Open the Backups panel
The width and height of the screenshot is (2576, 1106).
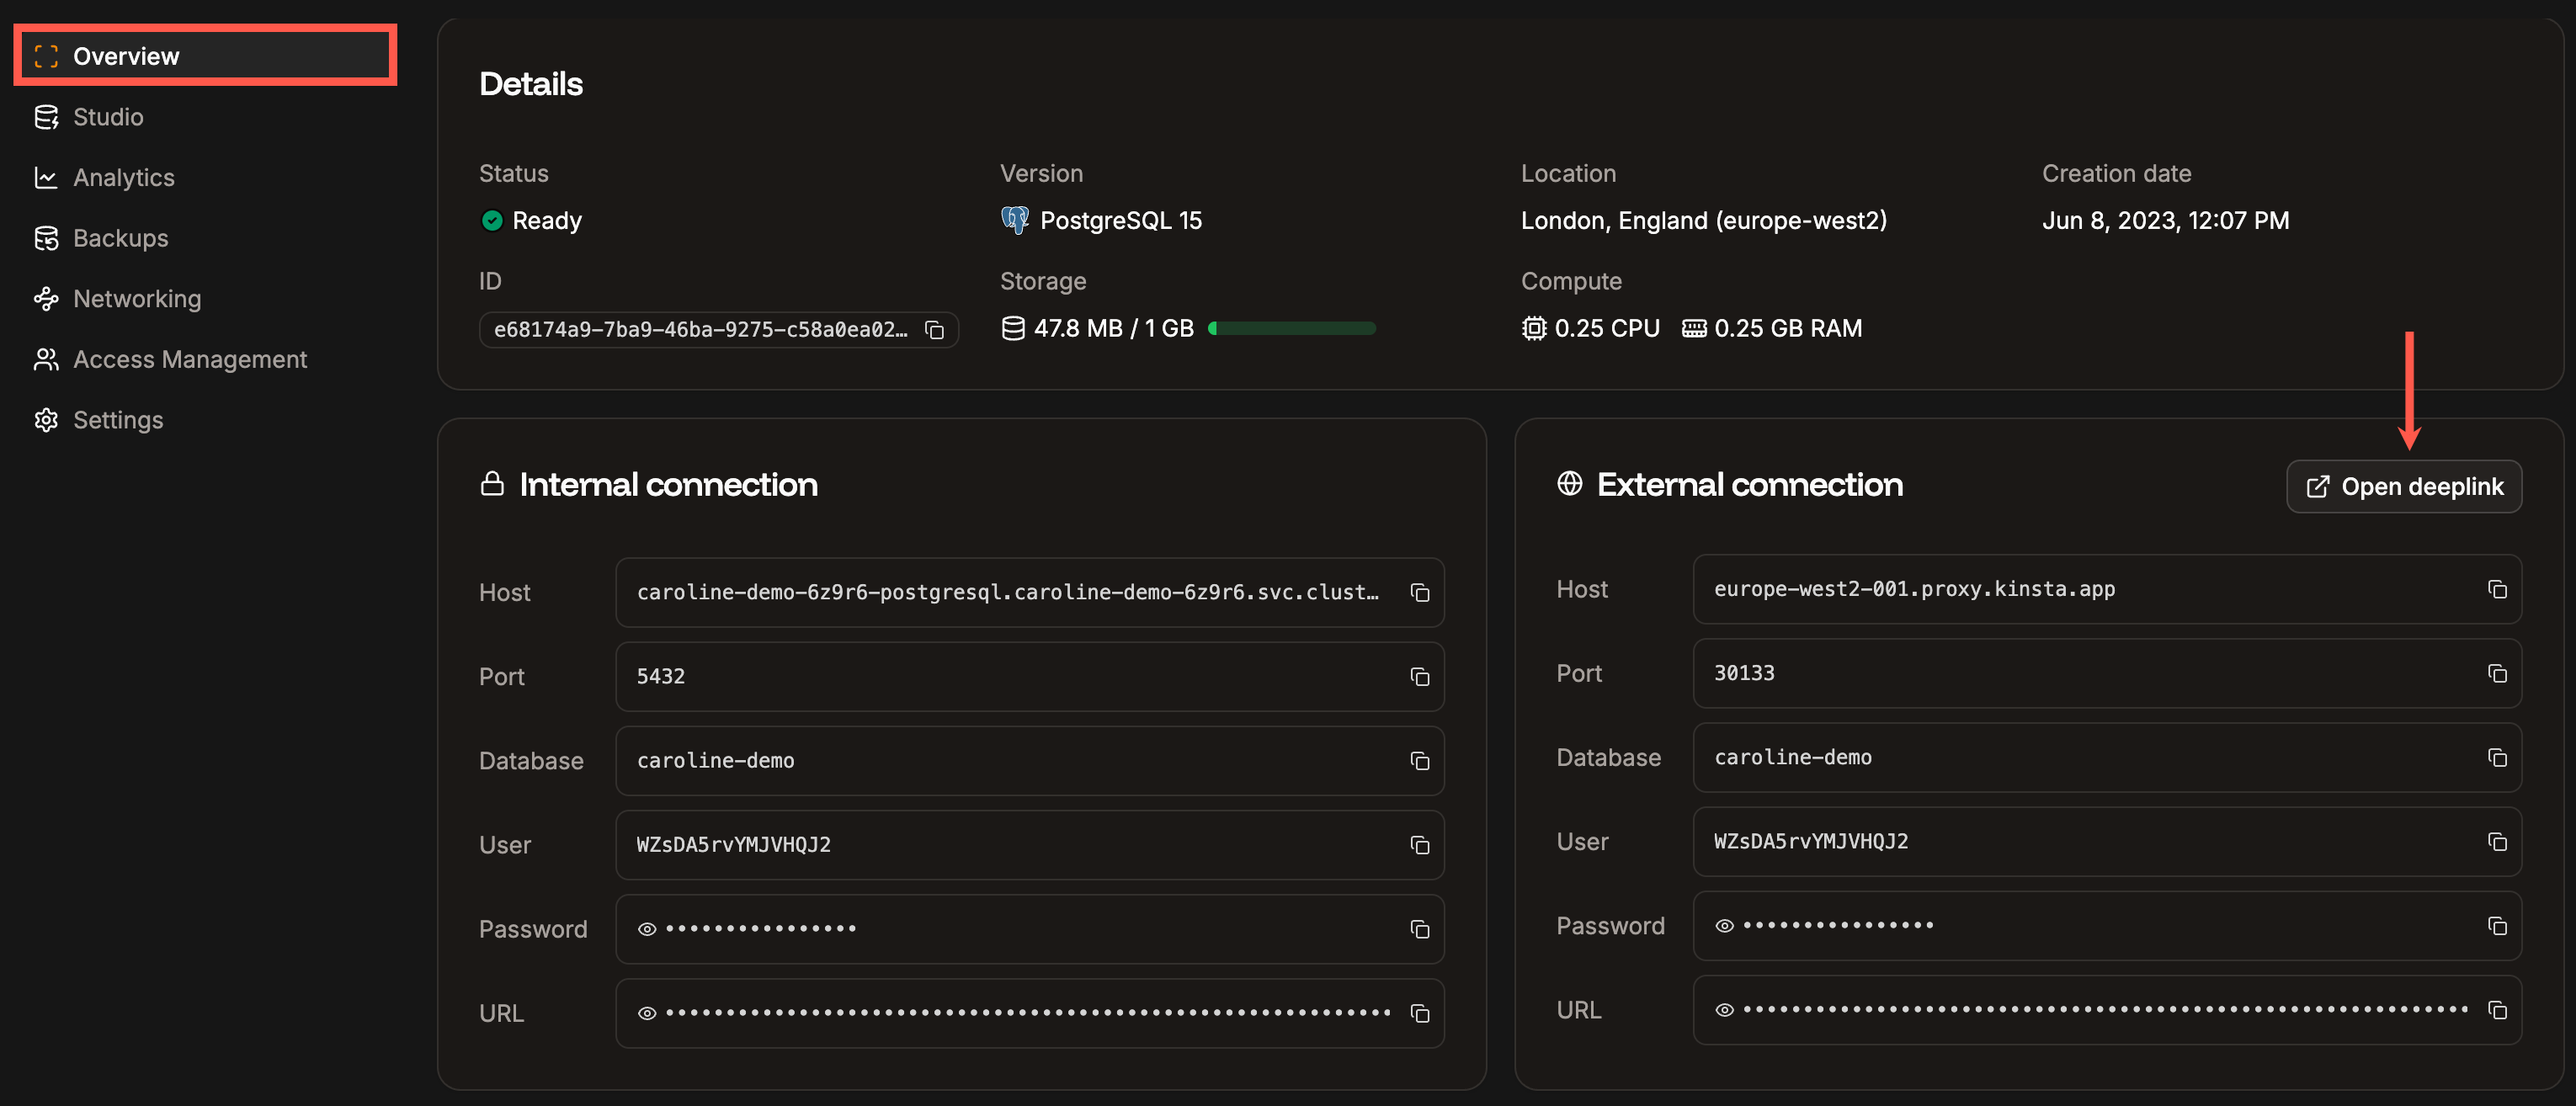coord(120,238)
